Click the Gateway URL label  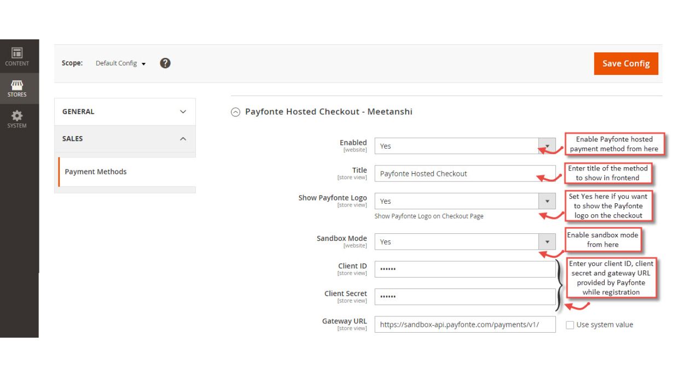point(344,321)
